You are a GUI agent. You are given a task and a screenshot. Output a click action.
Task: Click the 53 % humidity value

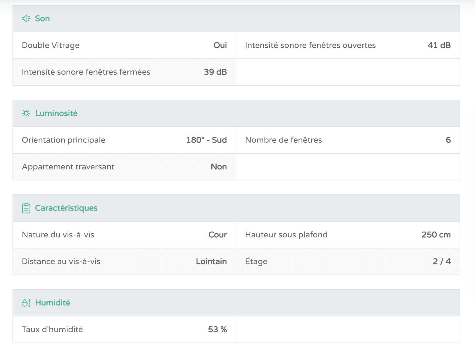[x=217, y=329]
